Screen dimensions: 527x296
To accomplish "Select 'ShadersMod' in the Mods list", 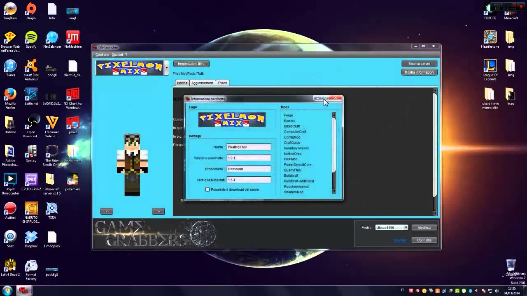I will [294, 192].
